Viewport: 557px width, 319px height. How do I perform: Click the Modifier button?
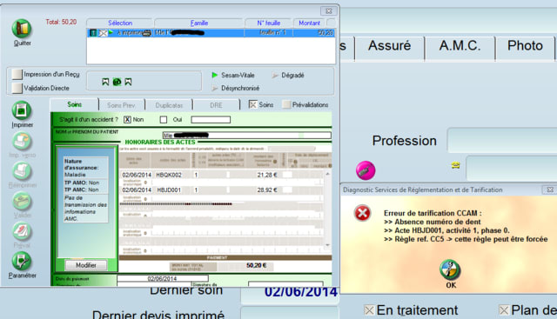tap(86, 265)
